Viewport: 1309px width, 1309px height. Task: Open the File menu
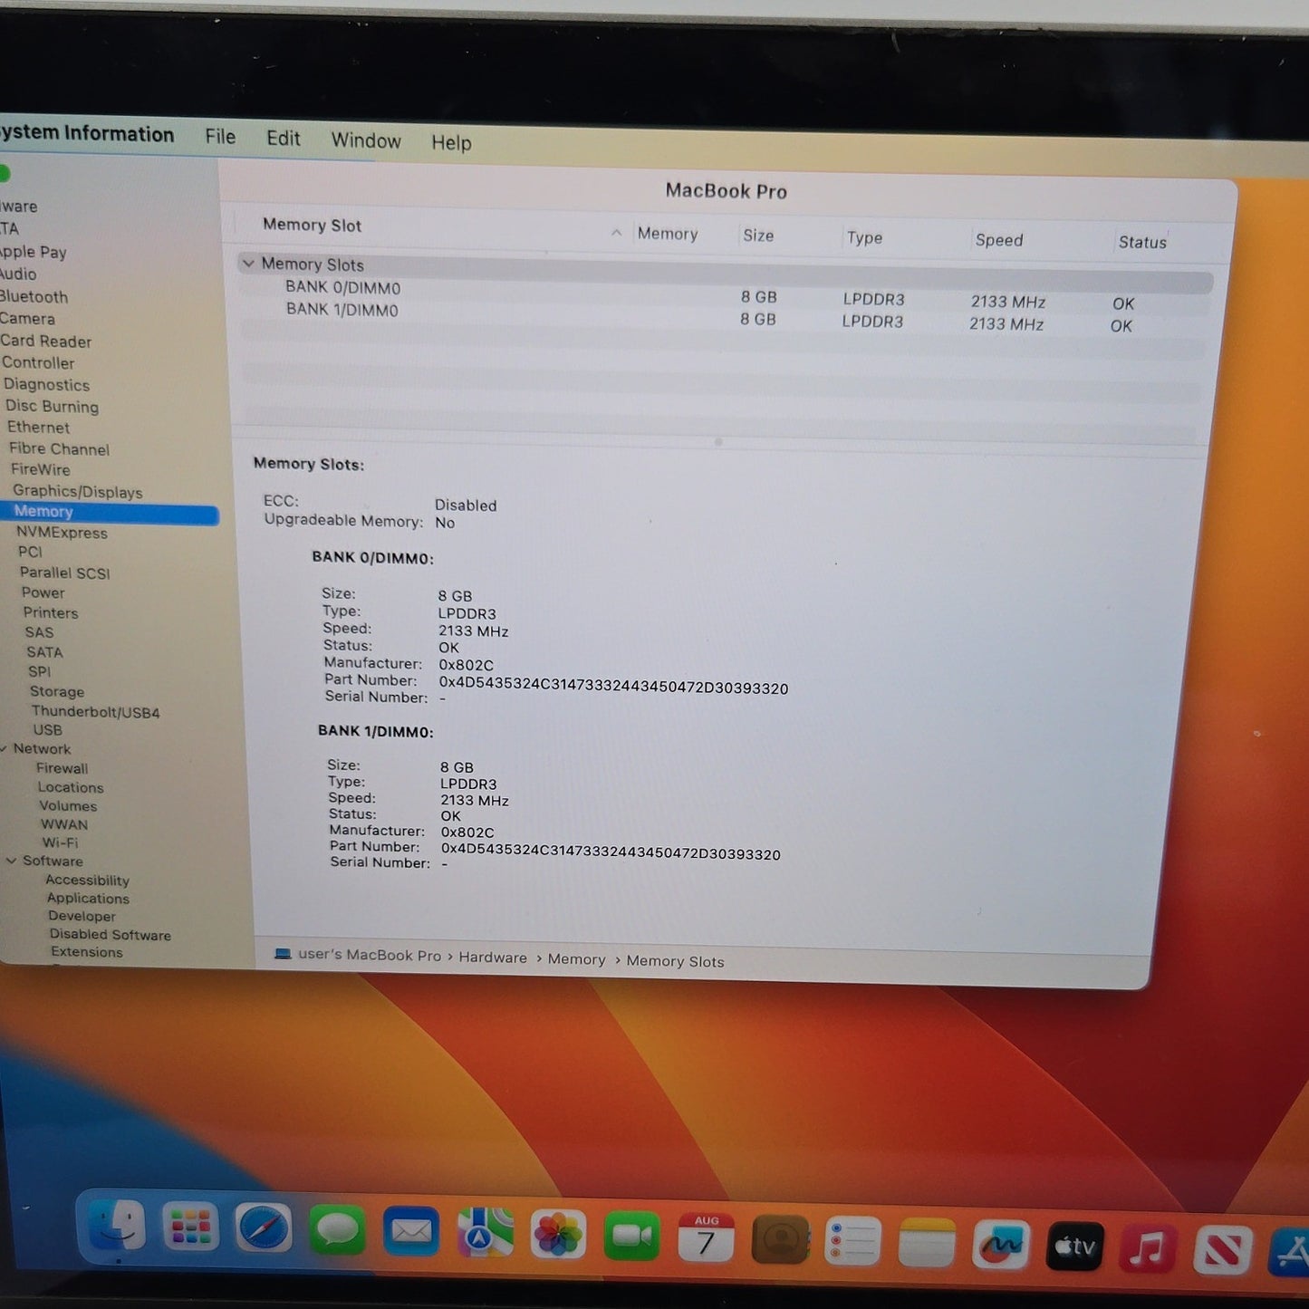(x=220, y=137)
